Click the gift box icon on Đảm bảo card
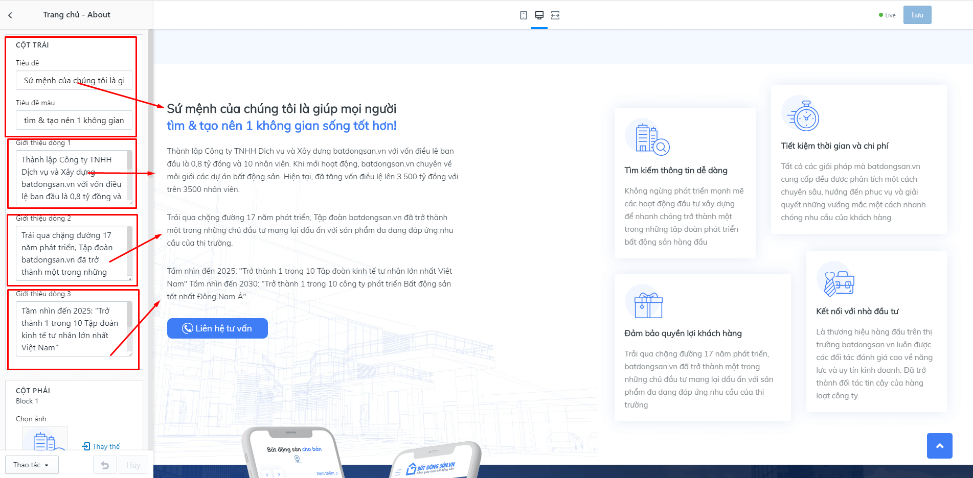 pyautogui.click(x=644, y=302)
